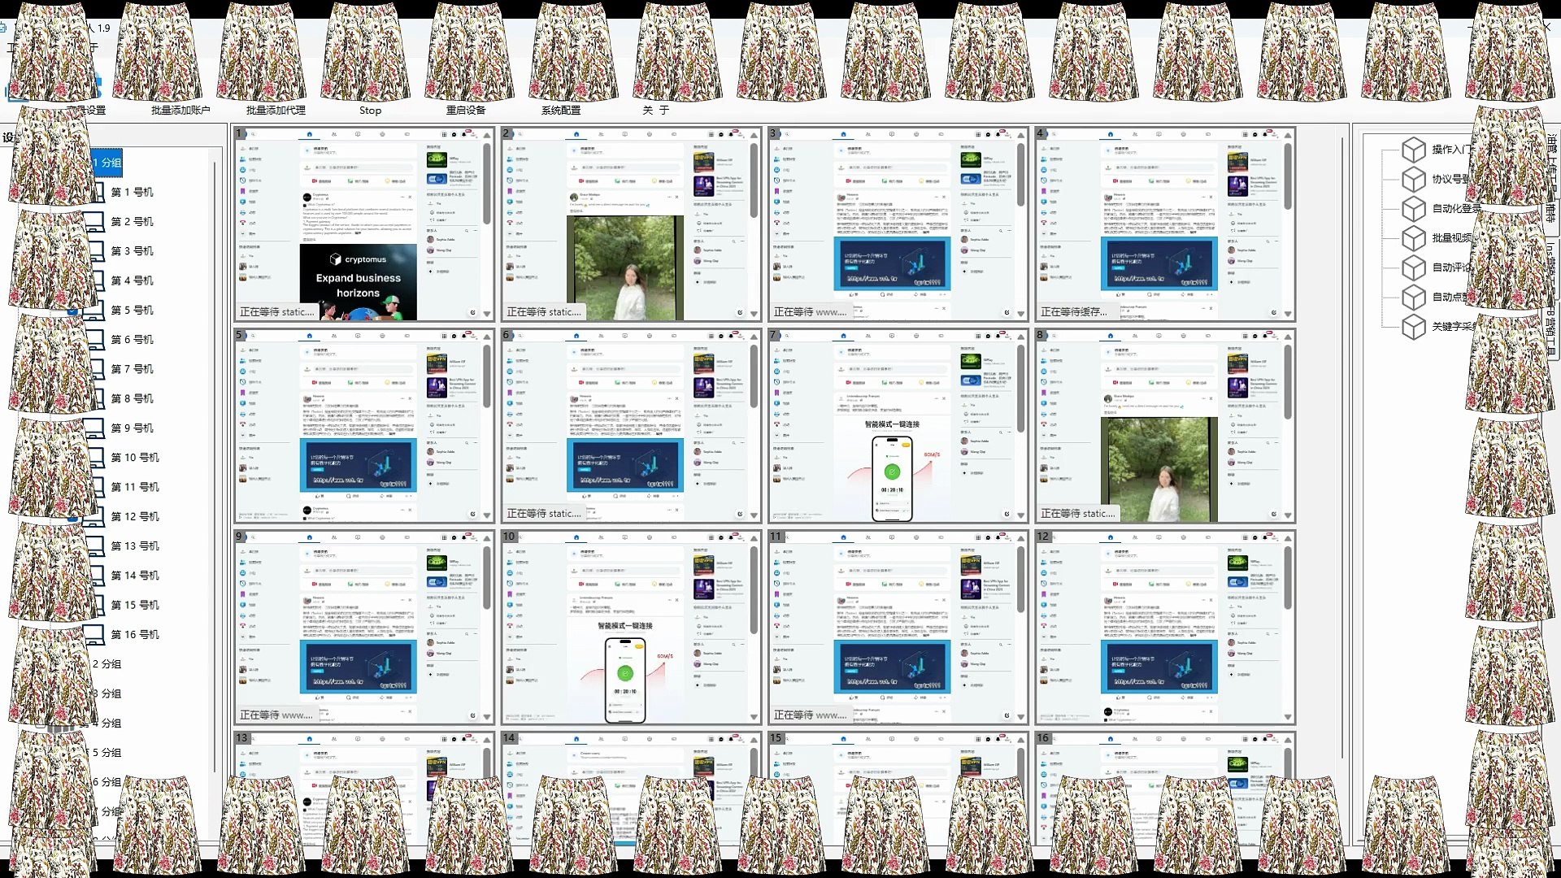The height and width of the screenshot is (878, 1561).
Task: Click the 批量添加代理 toolbar item
Action: coord(276,111)
